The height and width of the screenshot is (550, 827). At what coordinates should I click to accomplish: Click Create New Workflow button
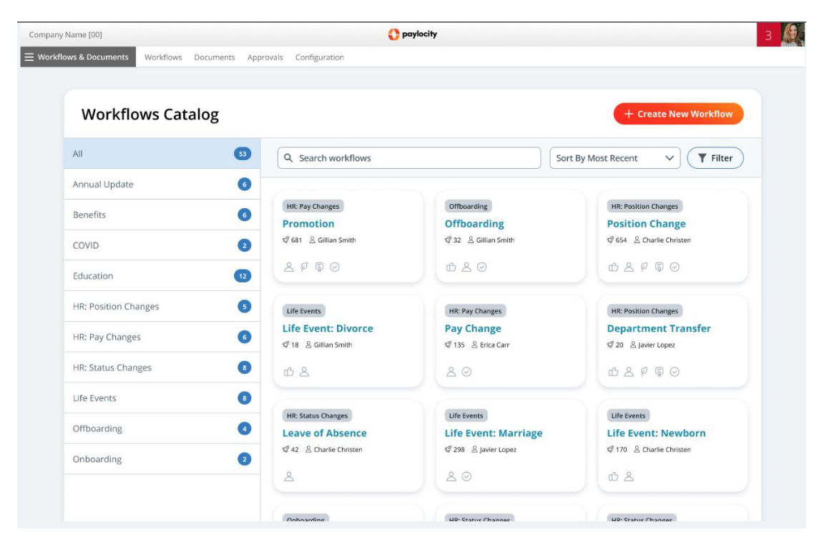point(677,114)
